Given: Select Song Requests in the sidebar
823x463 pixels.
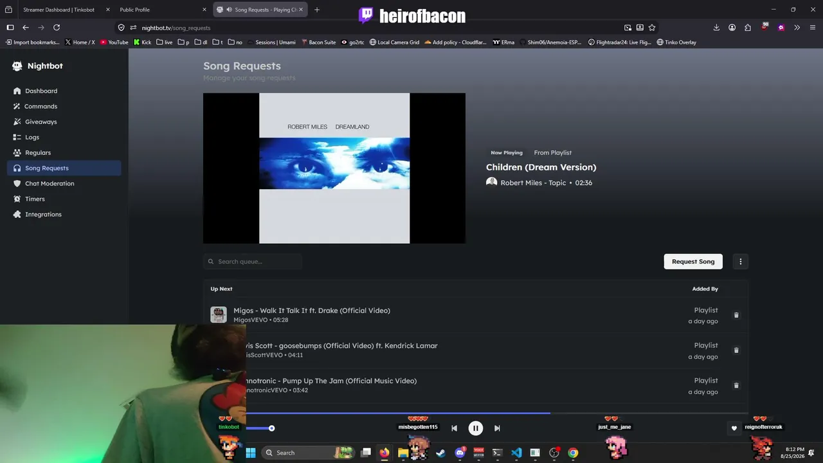Looking at the screenshot, I should pyautogui.click(x=64, y=168).
